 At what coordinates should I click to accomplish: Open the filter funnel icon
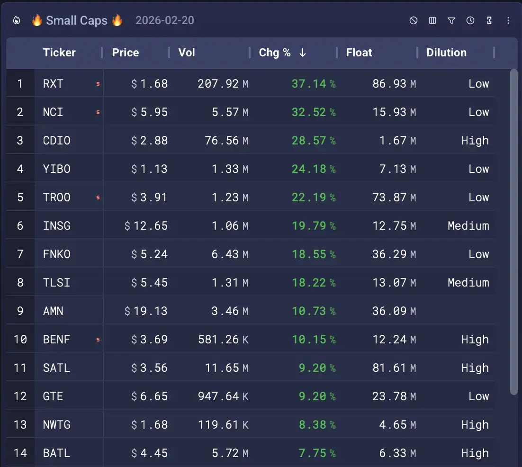tap(451, 21)
